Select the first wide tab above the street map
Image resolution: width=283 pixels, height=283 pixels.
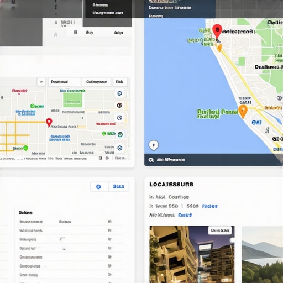point(64,82)
